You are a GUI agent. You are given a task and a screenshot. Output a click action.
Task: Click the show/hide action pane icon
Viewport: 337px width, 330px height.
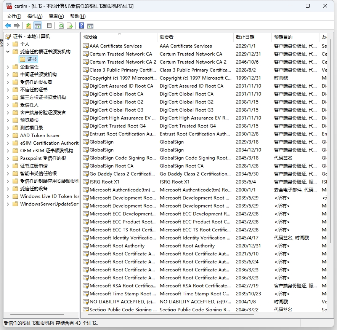click(x=90, y=26)
